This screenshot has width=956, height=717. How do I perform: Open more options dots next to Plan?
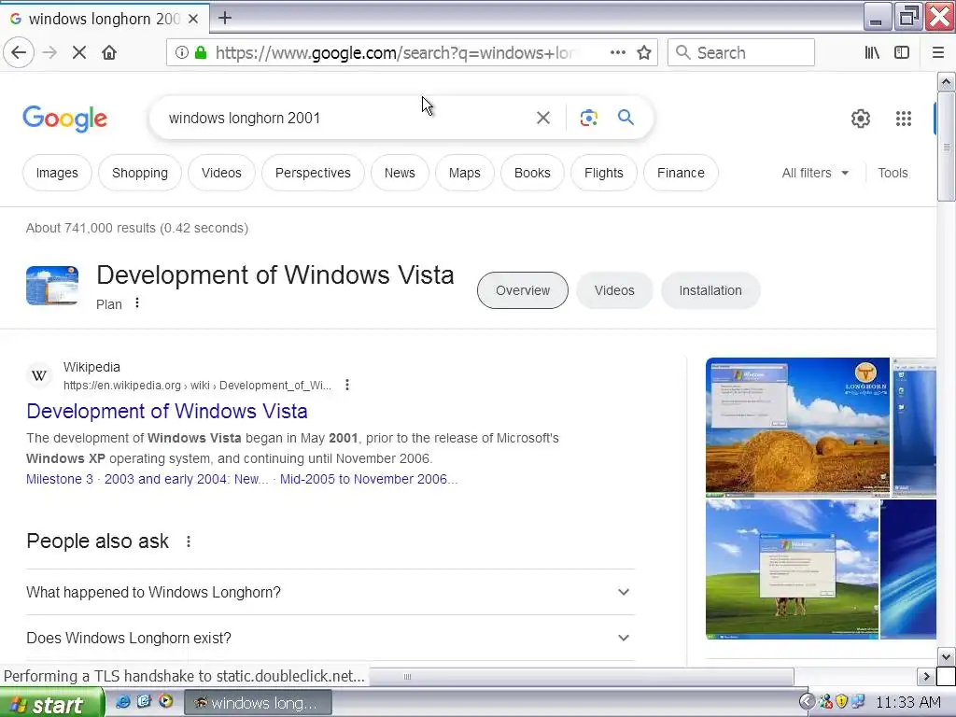tap(137, 303)
